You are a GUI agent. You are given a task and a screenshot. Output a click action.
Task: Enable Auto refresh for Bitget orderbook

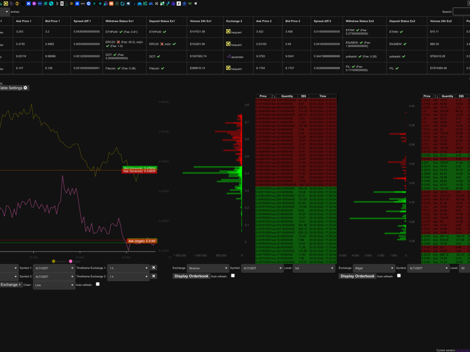pos(399,275)
